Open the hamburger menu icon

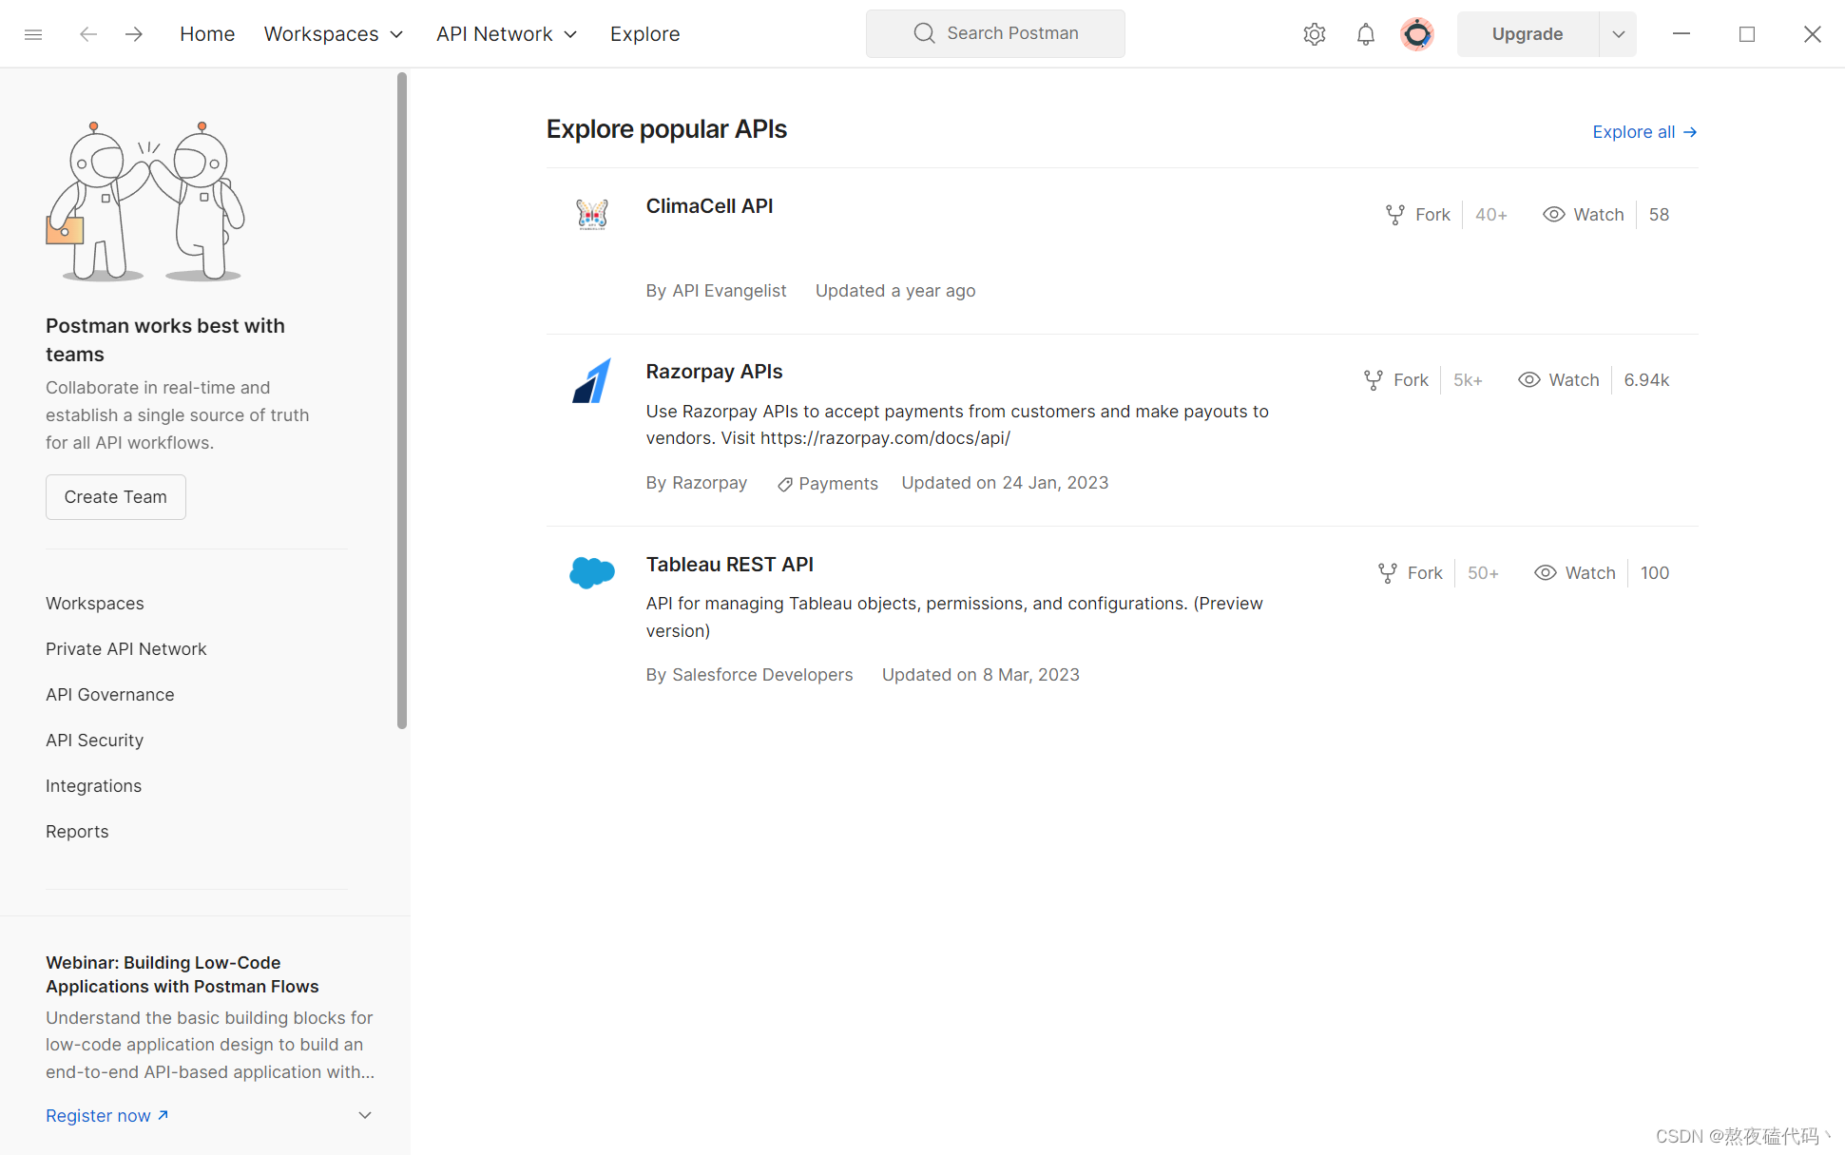tap(33, 34)
